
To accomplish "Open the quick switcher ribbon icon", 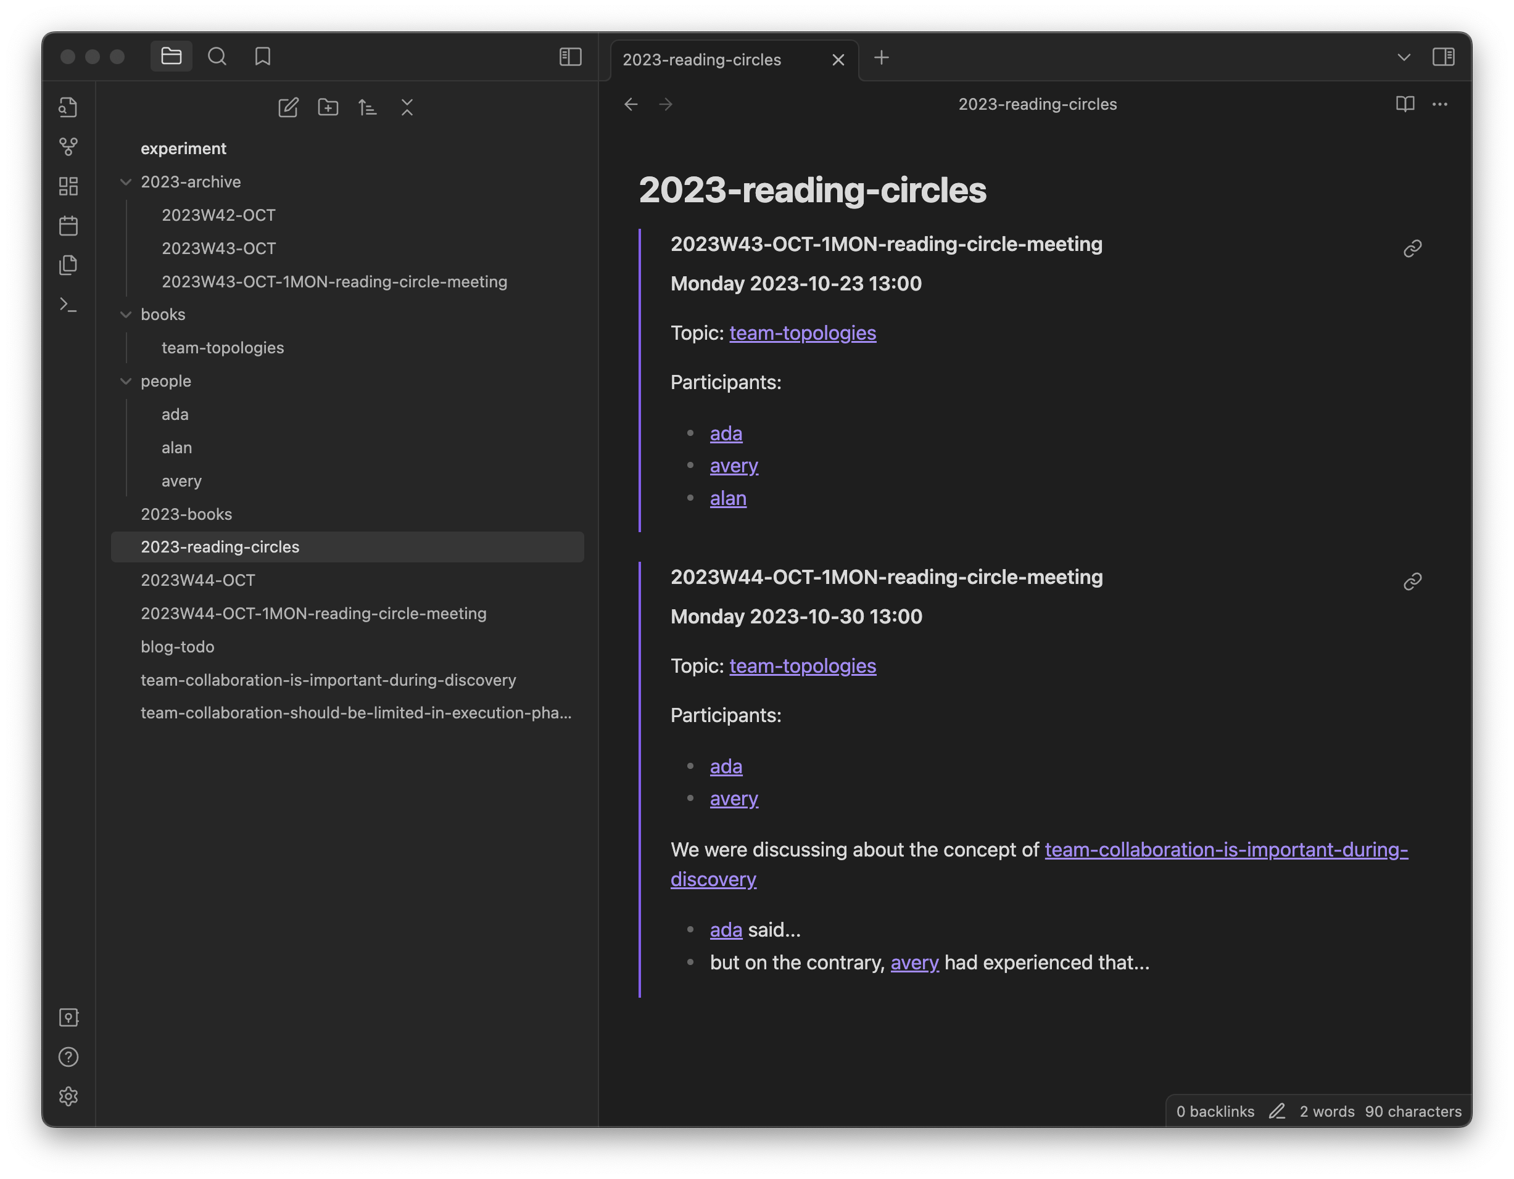I will point(68,107).
